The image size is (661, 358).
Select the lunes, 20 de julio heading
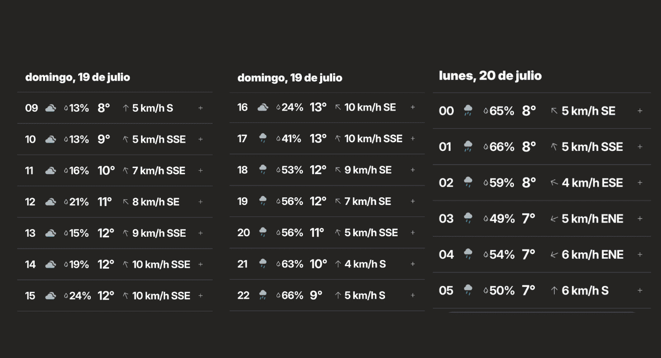(490, 76)
